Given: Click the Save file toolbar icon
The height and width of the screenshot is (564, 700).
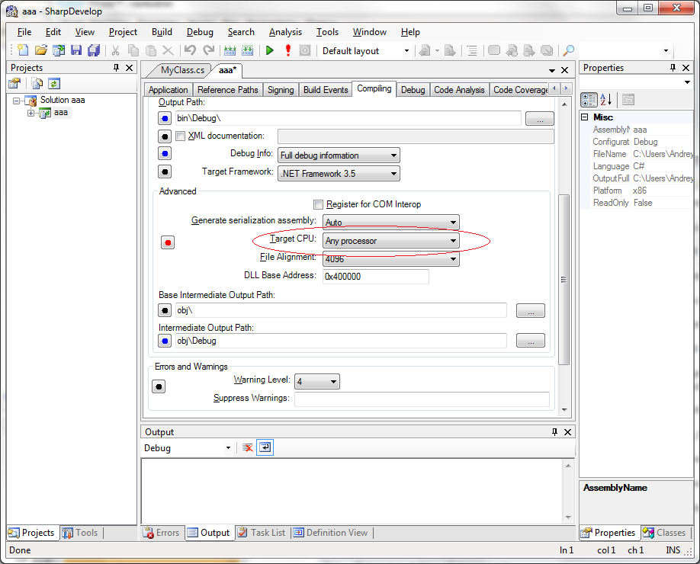Looking at the screenshot, I should (x=76, y=51).
